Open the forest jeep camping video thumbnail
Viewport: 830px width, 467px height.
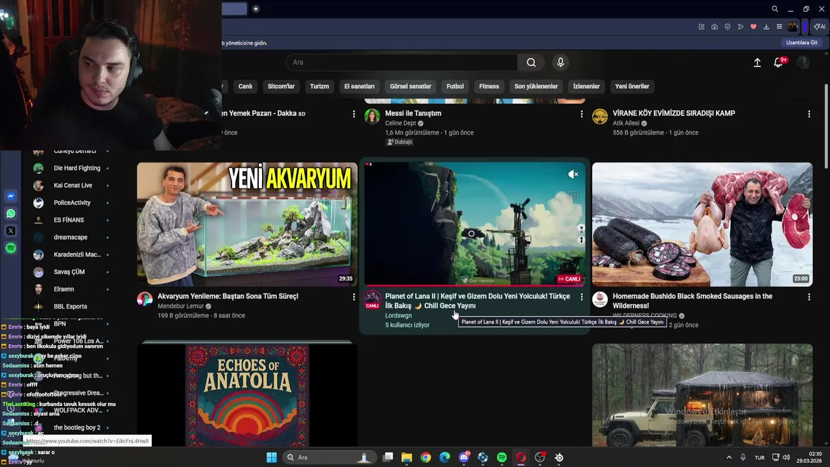click(x=702, y=394)
